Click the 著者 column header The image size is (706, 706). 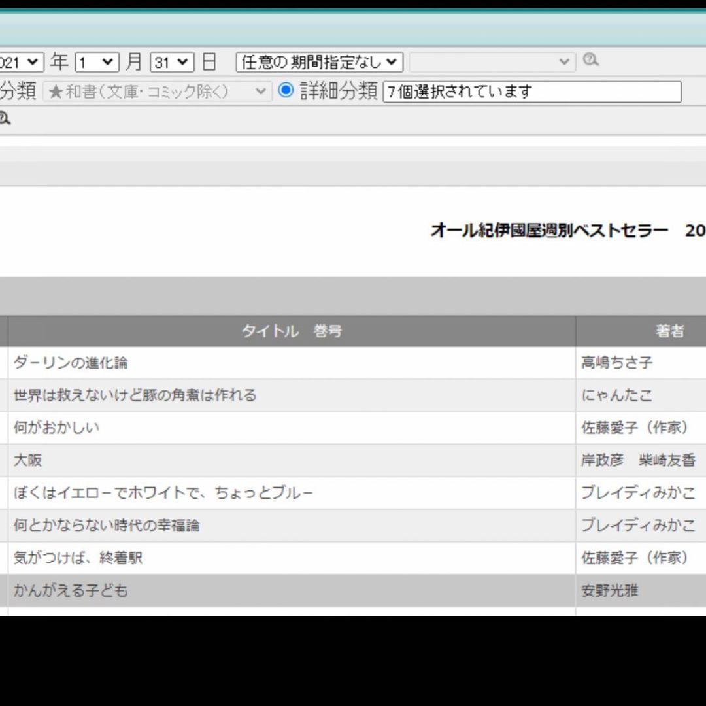pyautogui.click(x=669, y=331)
